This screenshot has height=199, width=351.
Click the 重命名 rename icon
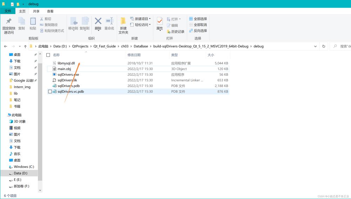click(109, 21)
